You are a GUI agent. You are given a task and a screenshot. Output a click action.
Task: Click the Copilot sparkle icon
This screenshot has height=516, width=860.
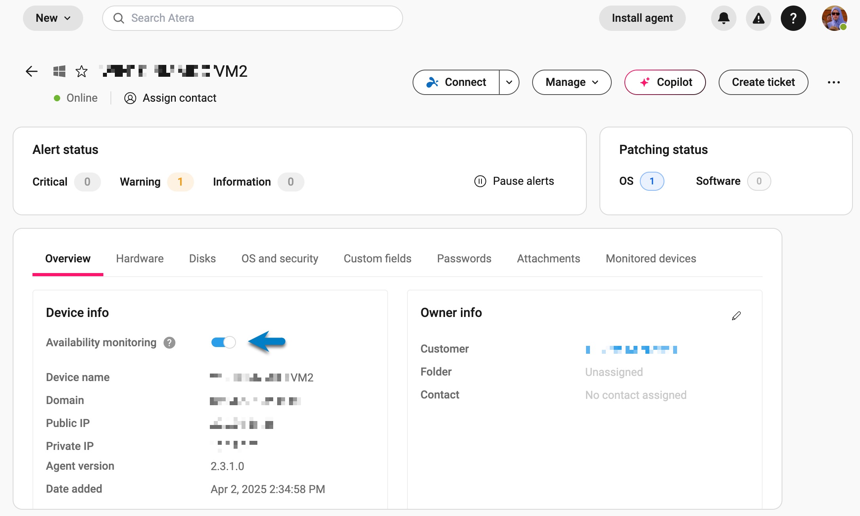point(645,82)
